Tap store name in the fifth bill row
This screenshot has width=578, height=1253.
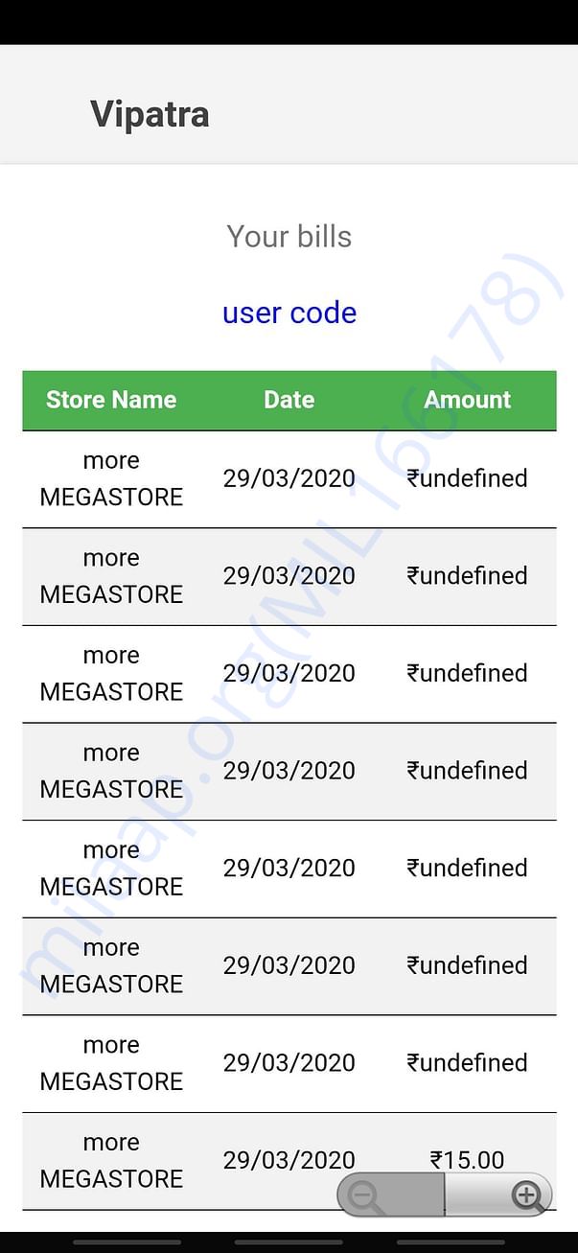111,869
